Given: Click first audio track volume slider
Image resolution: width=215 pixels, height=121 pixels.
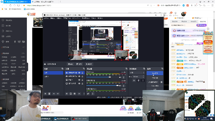Looking at the screenshot, I should [102, 77].
